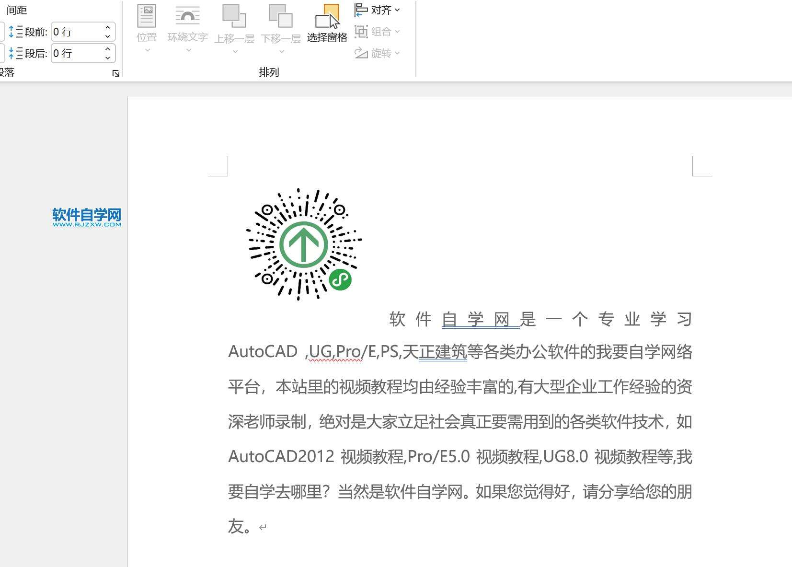Click the text "请分享给您的朋"
The height and width of the screenshot is (567, 792).
click(x=637, y=491)
